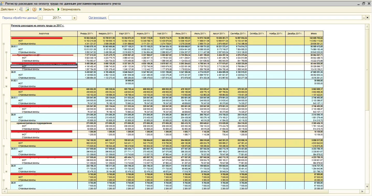The height and width of the screenshot is (196, 372).
Task: Click the label Период обработки данных
Action: pos(20,18)
